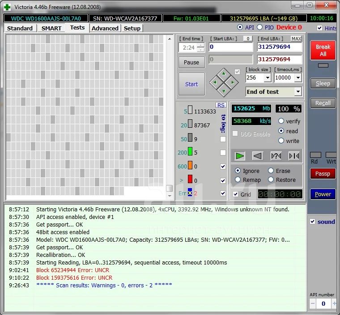Click the percent toggle next to 100
Screen dimensions: 340x315
[297, 109]
